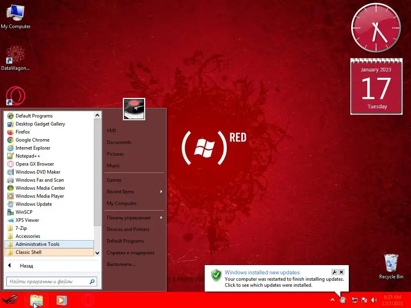The height and width of the screenshot is (308, 411).
Task: Click the volume speaker tray icon
Action: (374, 300)
